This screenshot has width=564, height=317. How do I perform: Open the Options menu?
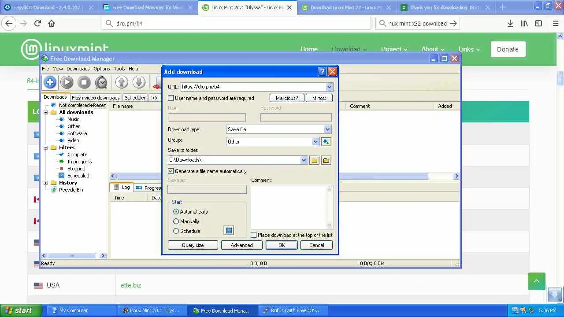101,69
